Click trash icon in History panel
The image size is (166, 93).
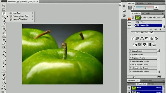[160, 29]
